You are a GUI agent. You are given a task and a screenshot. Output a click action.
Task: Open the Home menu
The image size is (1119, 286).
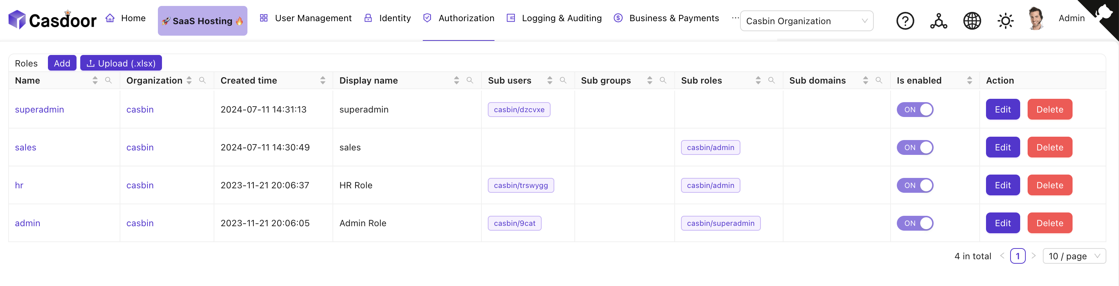[x=126, y=18]
